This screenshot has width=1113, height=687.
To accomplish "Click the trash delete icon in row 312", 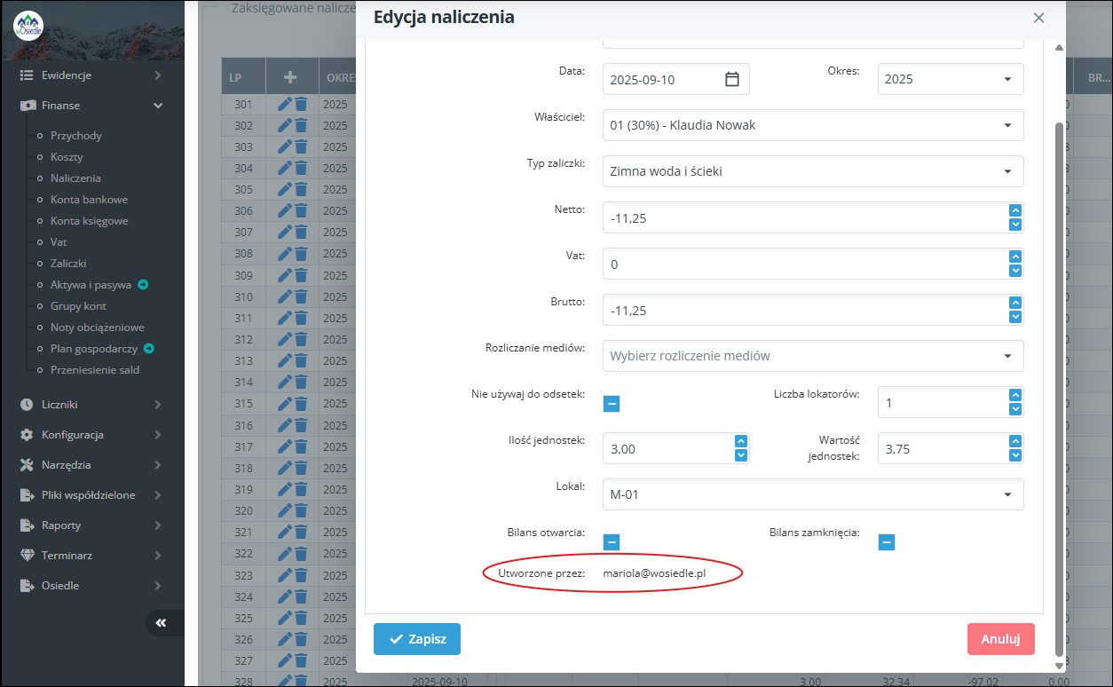I will [x=301, y=339].
